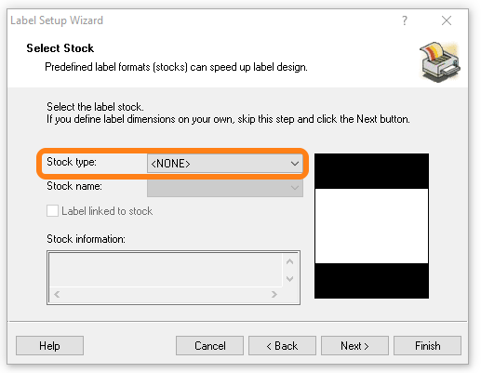Click the Help button

pyautogui.click(x=49, y=346)
